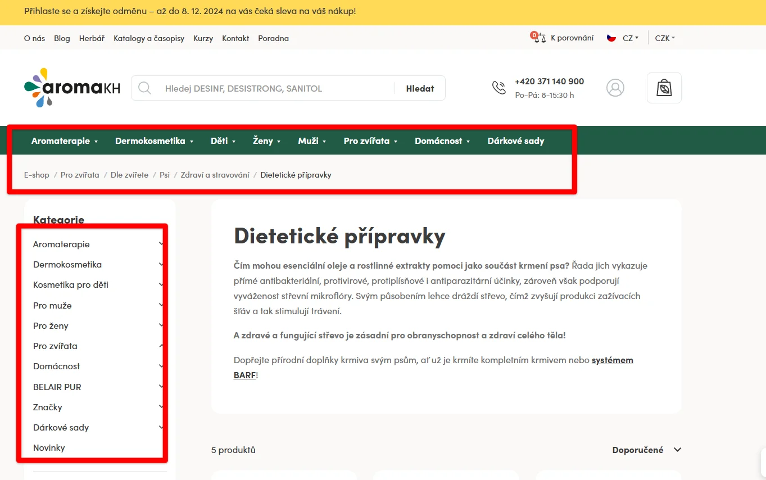Expand Dárkové sady in the category sidebar
The image size is (766, 480).
coord(161,427)
